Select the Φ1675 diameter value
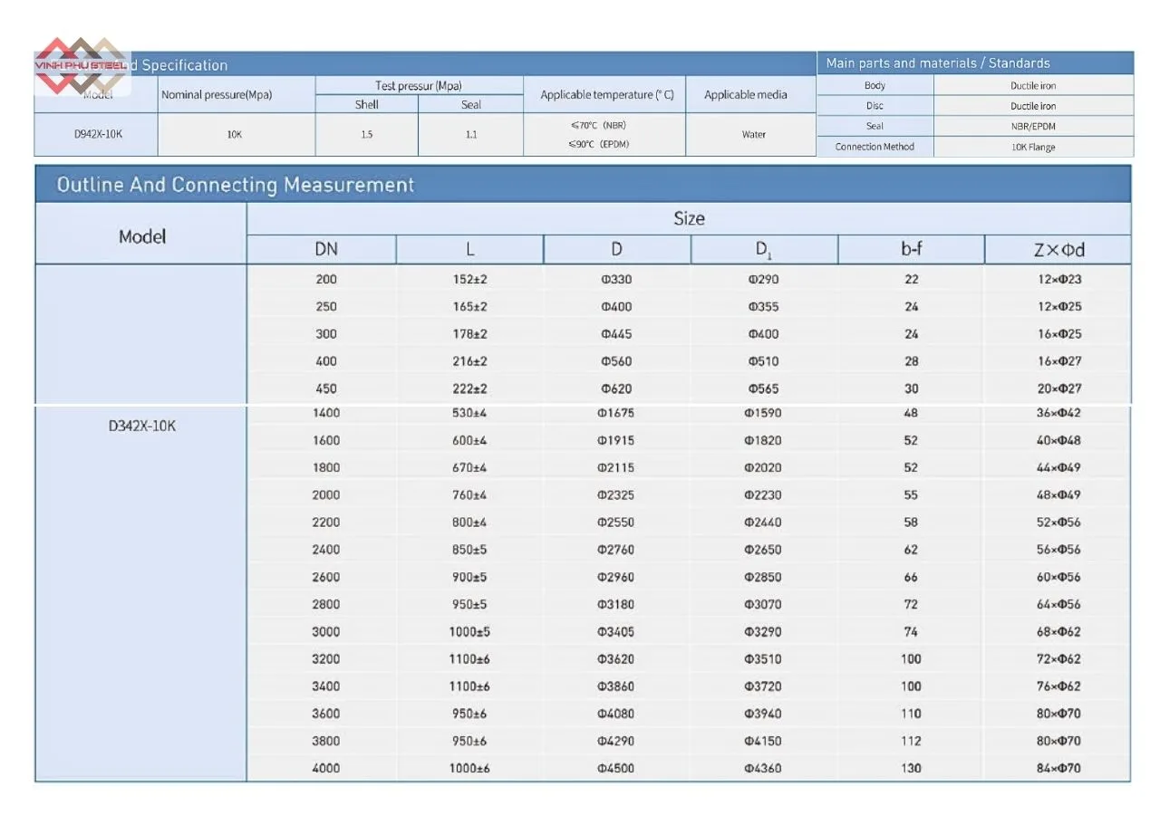Image resolution: width=1160 pixels, height=815 pixels. point(616,413)
